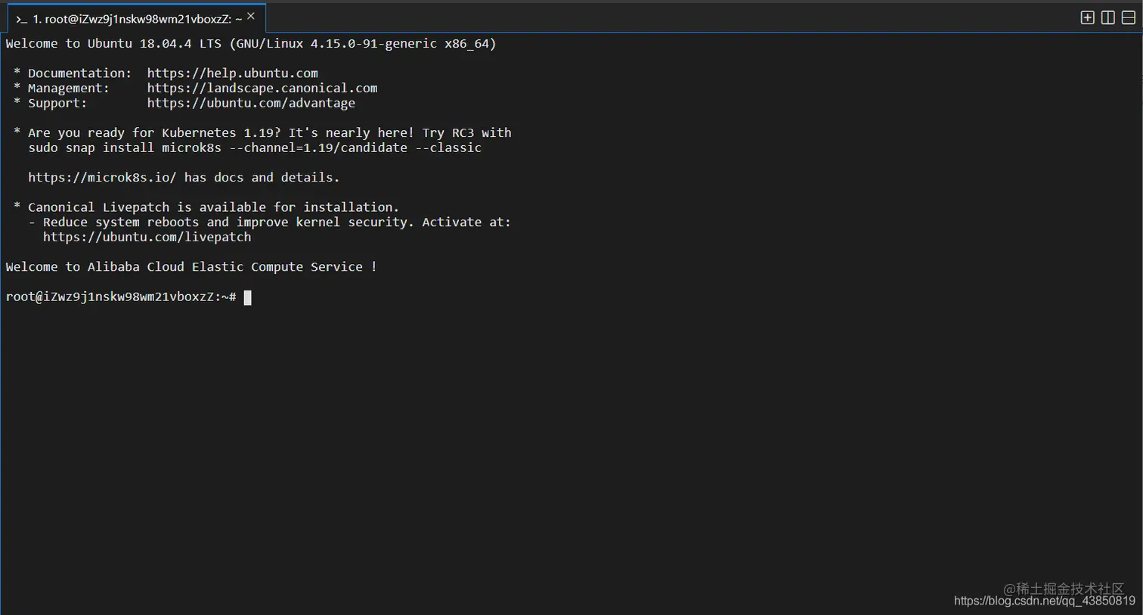Viewport: 1143px width, 615px height.
Task: Click 'Welcome to Alibaba Cloud Elastic Compute Service' line
Action: (191, 266)
